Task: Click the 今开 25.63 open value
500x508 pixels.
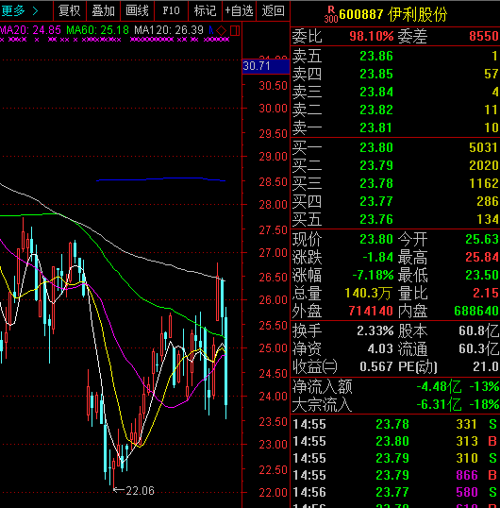Action: (x=482, y=239)
